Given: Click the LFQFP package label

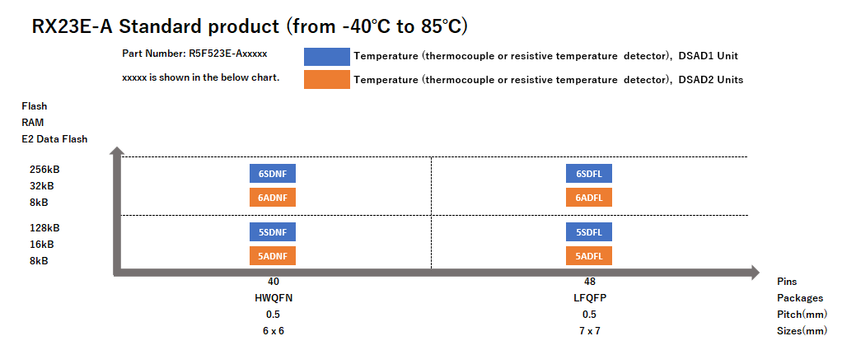Looking at the screenshot, I should (x=590, y=298).
